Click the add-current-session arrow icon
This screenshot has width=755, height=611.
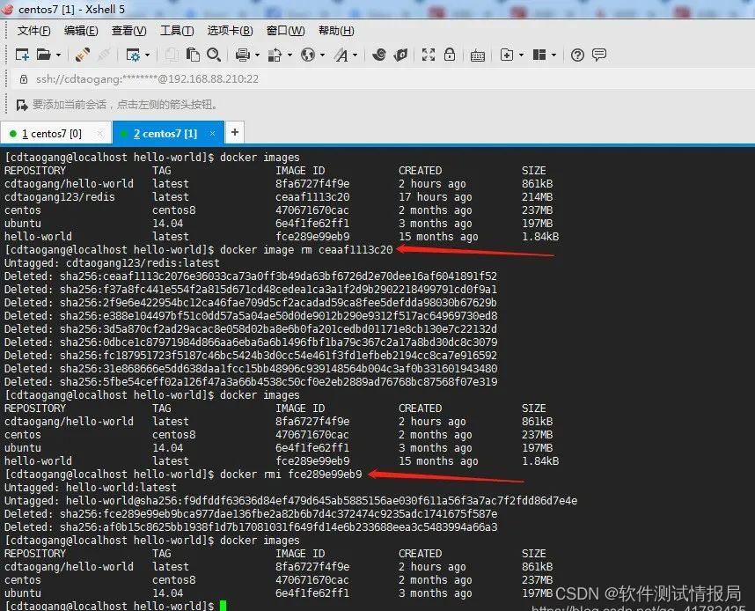(x=22, y=105)
